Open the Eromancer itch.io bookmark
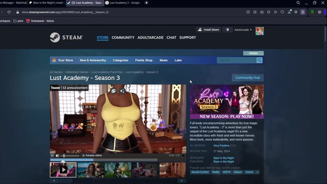327x184 pixels. pyautogui.click(x=40, y=21)
